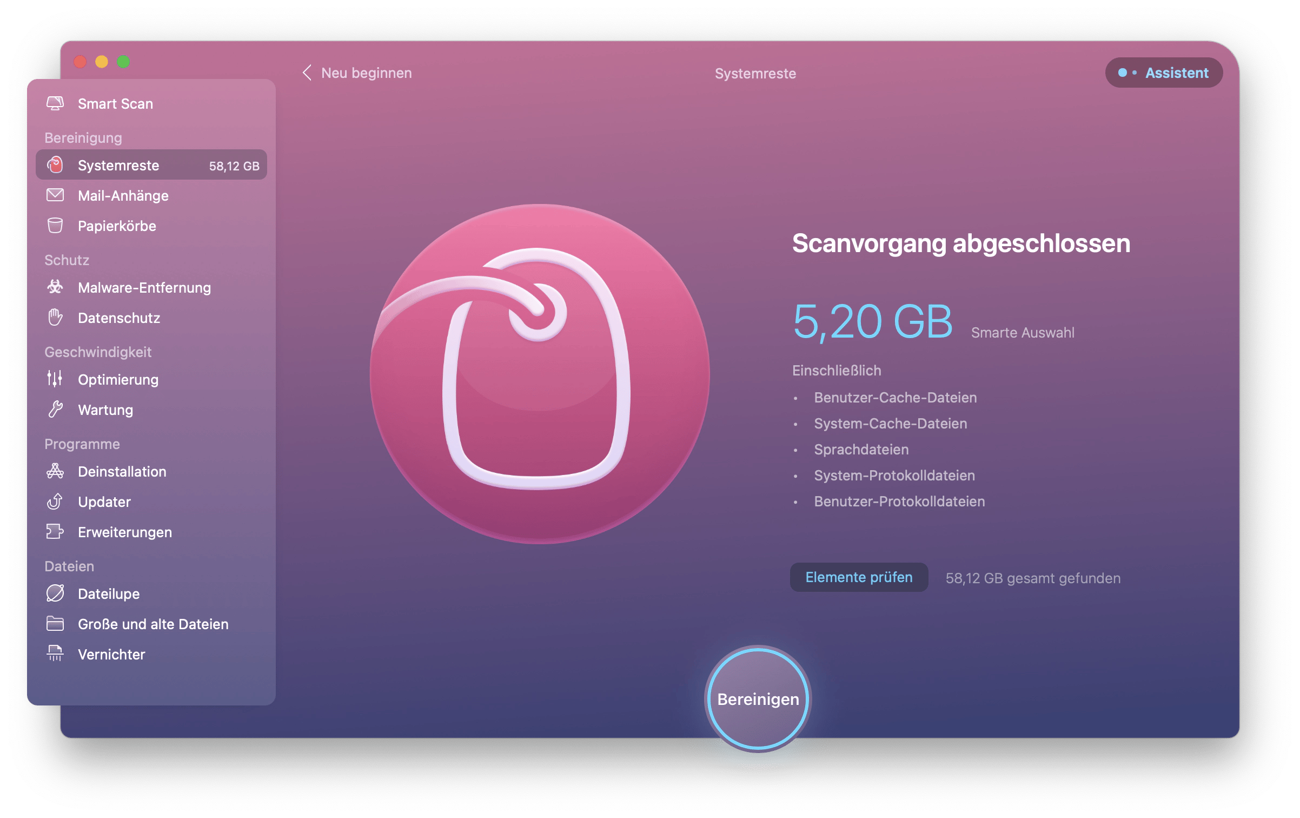
Task: Click the Deinstallation app icon
Action: click(55, 471)
